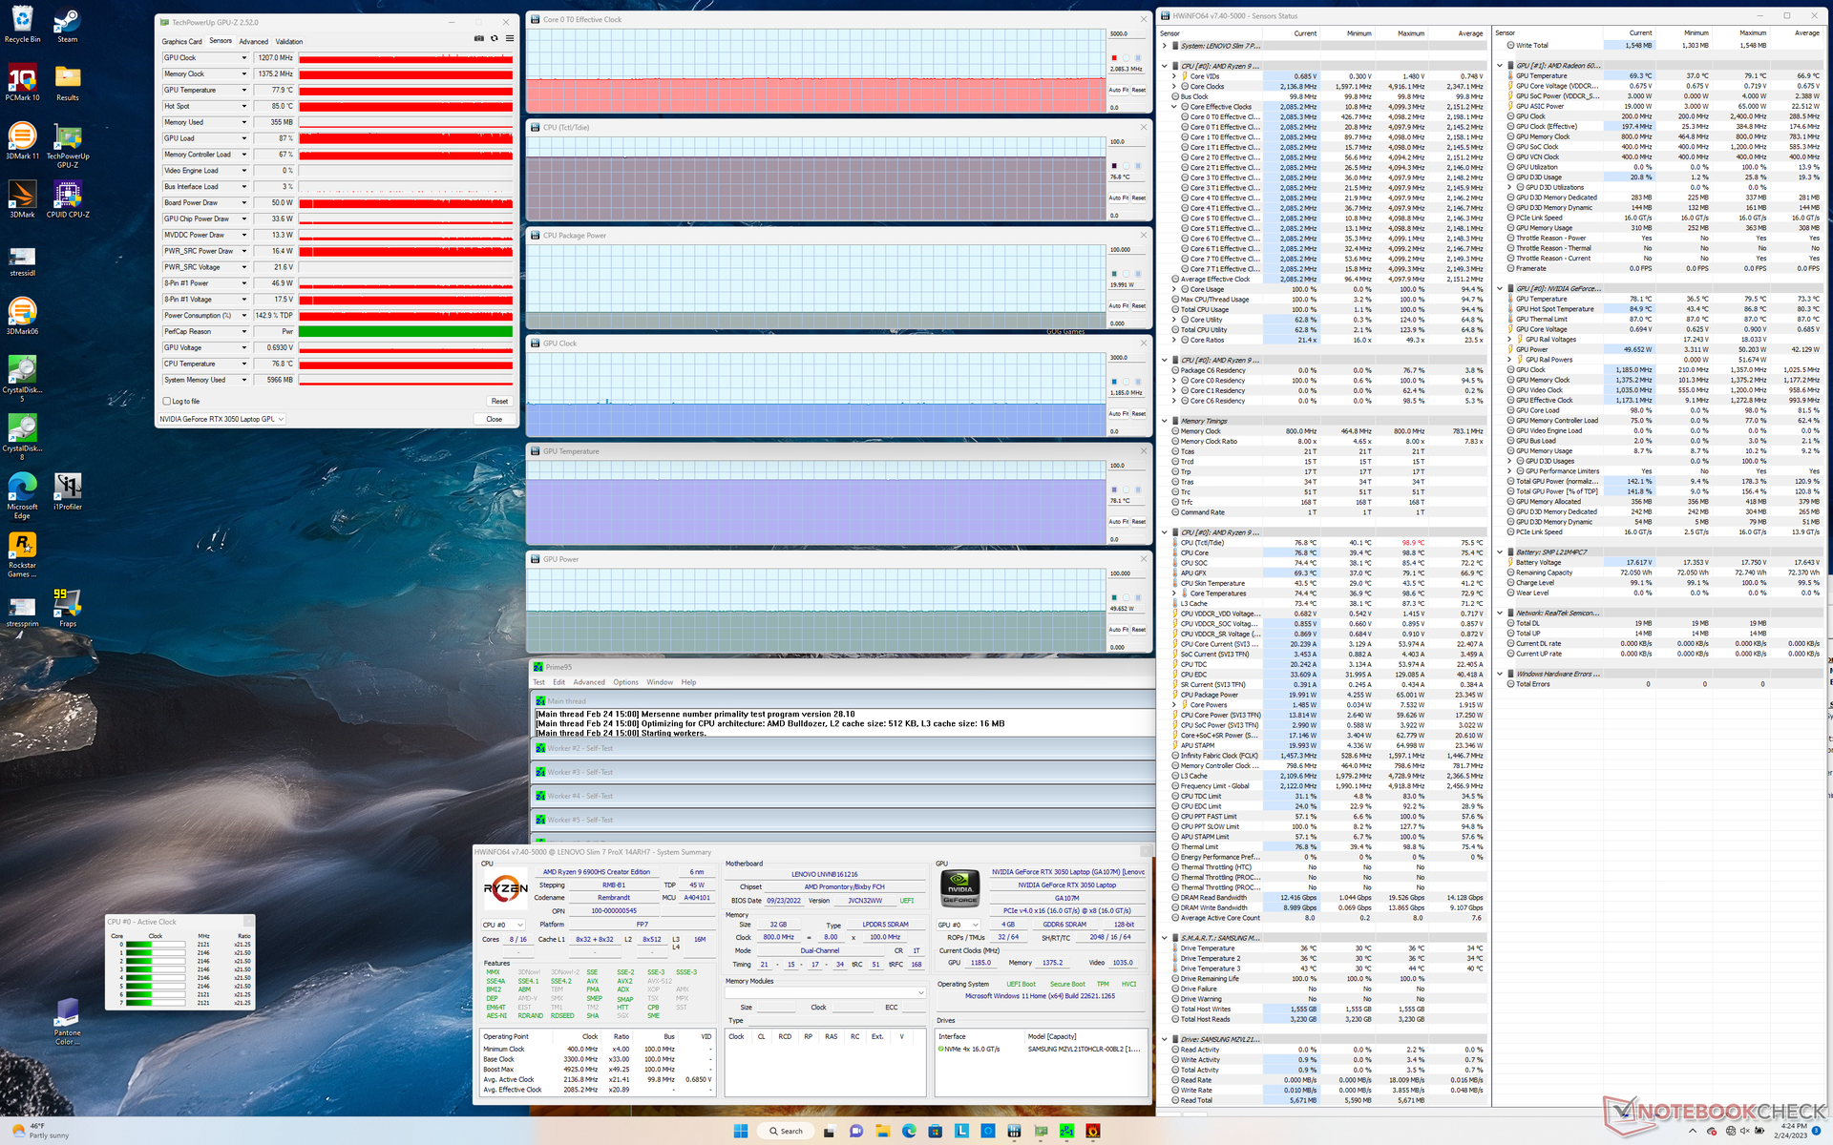Open Prime95 Advanced menu

[589, 682]
